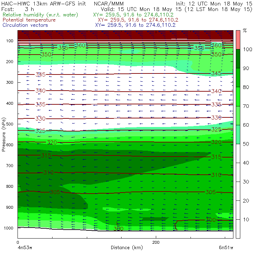The height and width of the screenshot is (254, 254).
Task: Click the colorbar segment between 60 and 70
Action: click(x=238, y=115)
